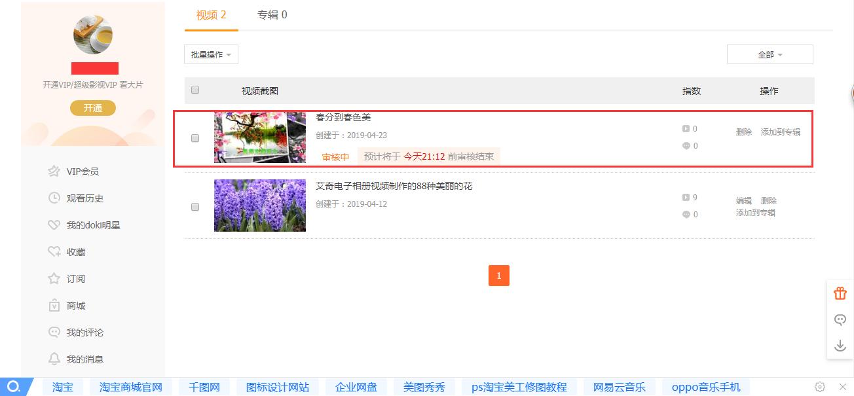This screenshot has height=396, width=854.
Task: Click the red gift icon on right edge
Action: [840, 293]
